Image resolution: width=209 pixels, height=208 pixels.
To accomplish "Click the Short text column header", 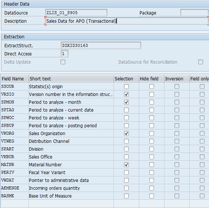I will (71, 79).
